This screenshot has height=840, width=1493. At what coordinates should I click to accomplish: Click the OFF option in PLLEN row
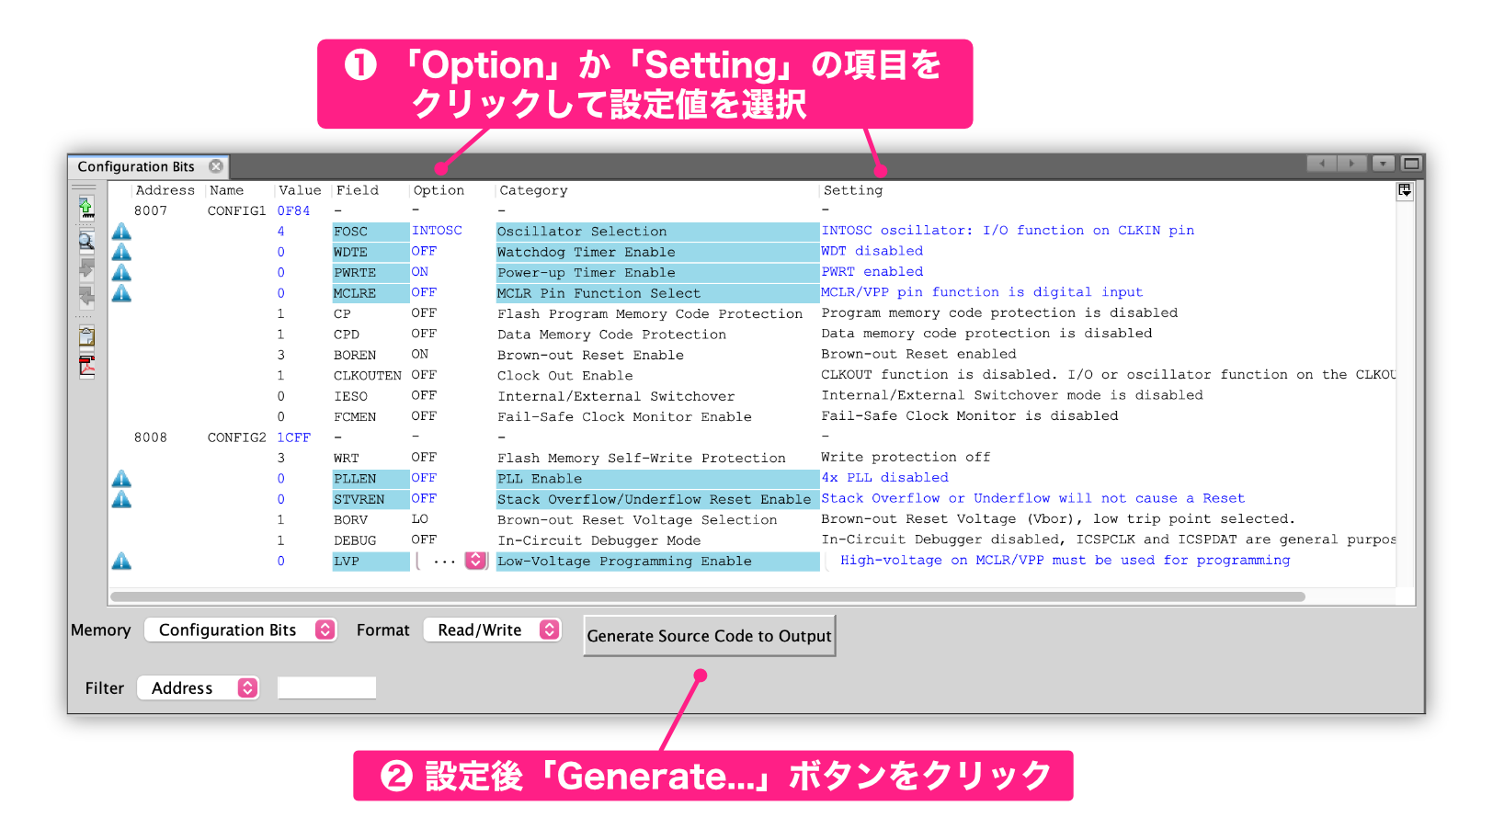pyautogui.click(x=424, y=478)
